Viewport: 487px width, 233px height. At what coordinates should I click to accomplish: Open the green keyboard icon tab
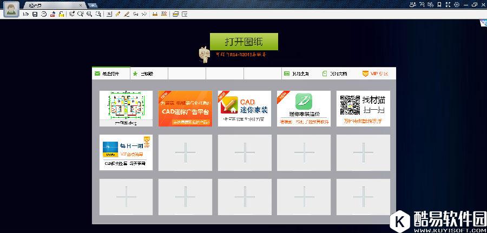pyautogui.click(x=297, y=74)
